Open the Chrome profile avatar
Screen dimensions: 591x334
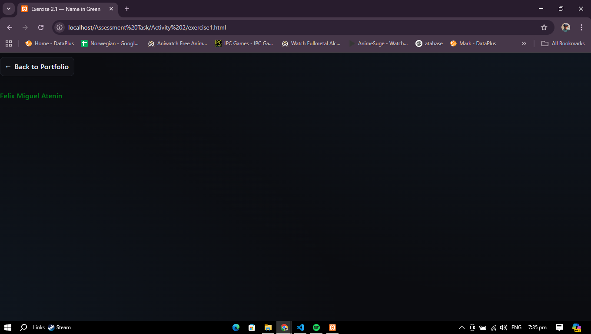point(565,27)
